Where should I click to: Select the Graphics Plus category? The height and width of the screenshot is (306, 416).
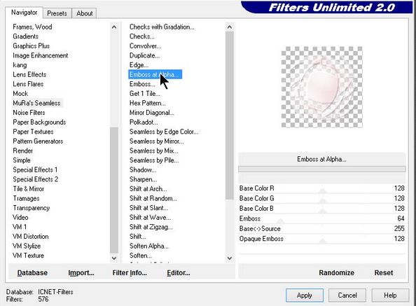[x=31, y=46]
